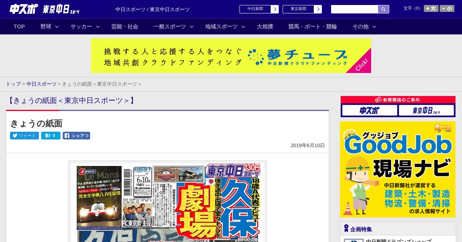Click the 2019年6月10日 date text
Screen dimensions: 462x242
[308, 146]
